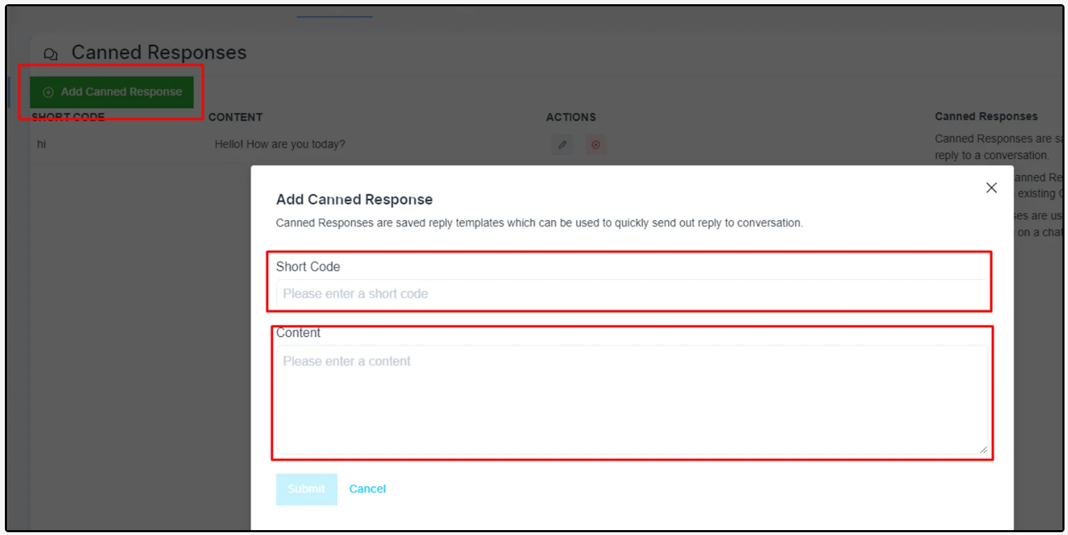The image size is (1068, 535).
Task: Focus the Short Code input field
Action: (x=631, y=294)
